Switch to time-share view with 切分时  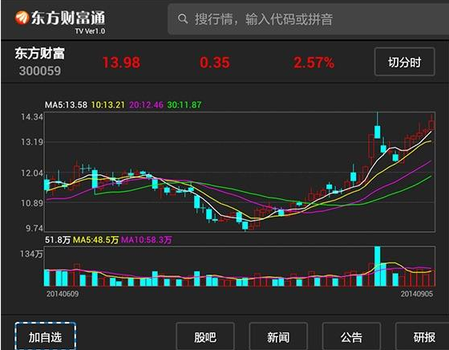point(405,62)
